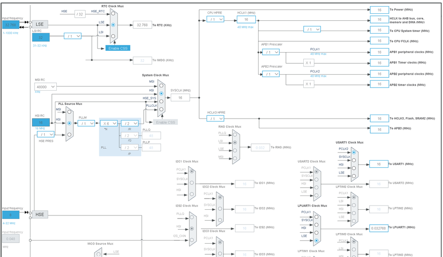443x257 pixels.
Task: Select MSI on PLL Source Mux
Action: [x=69, y=112]
